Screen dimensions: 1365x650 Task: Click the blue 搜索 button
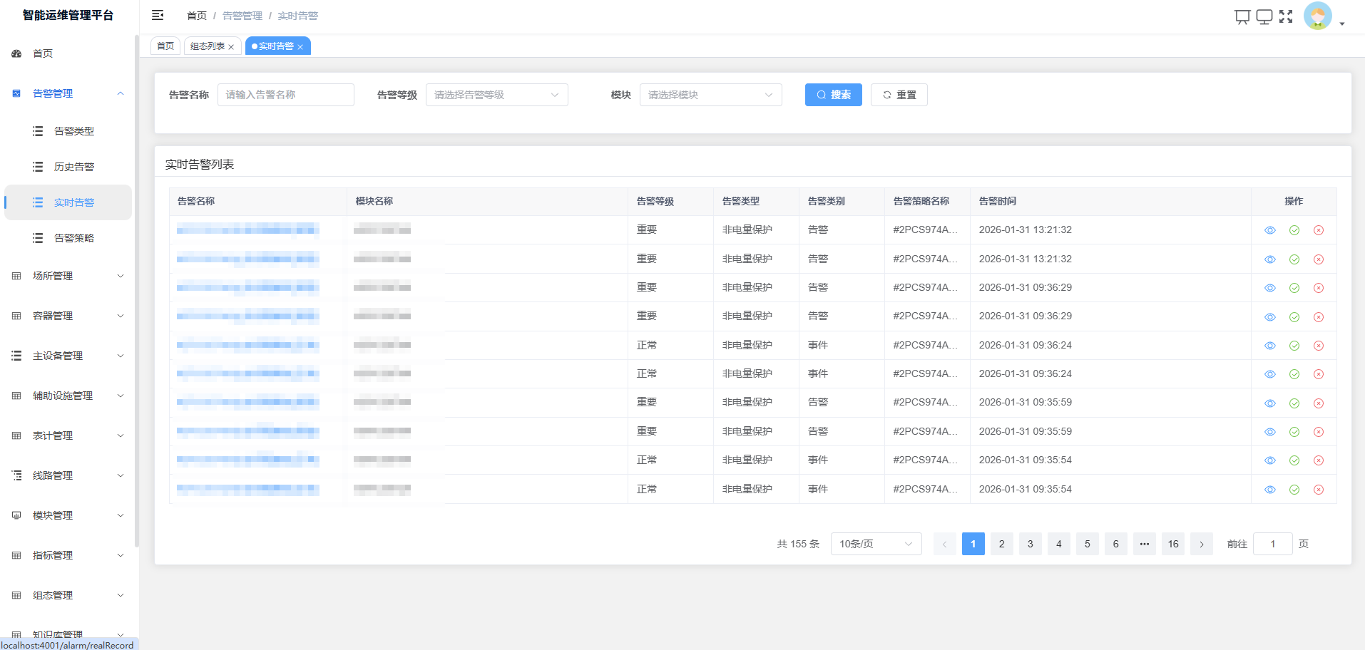833,95
